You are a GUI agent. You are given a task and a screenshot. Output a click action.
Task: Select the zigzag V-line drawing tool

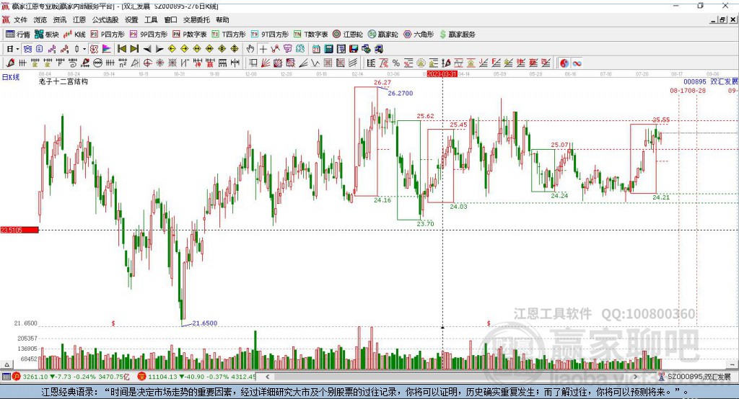315,63
